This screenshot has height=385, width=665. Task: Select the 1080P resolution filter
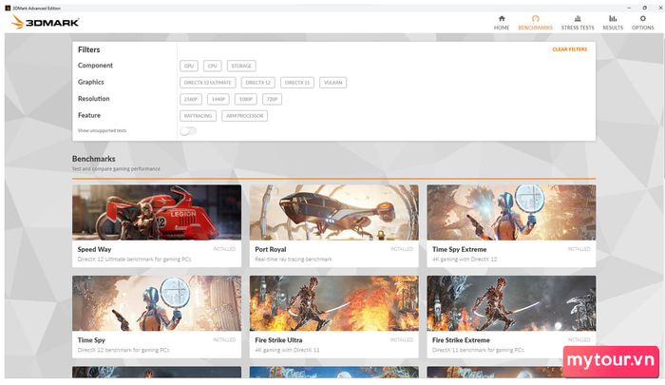tap(245, 99)
